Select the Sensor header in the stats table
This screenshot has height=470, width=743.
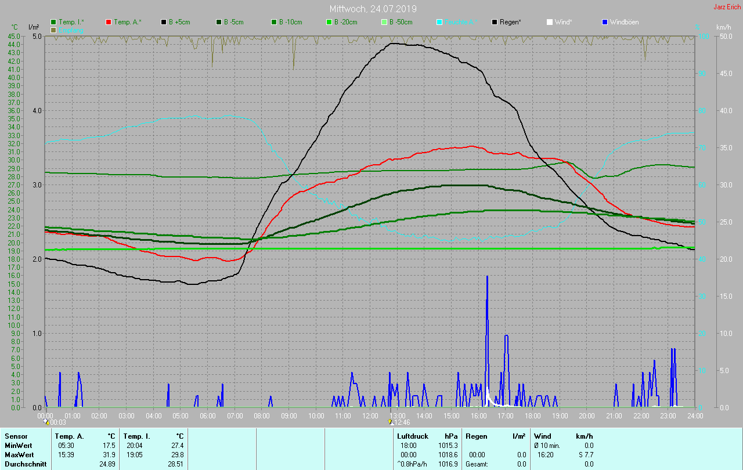[16, 436]
